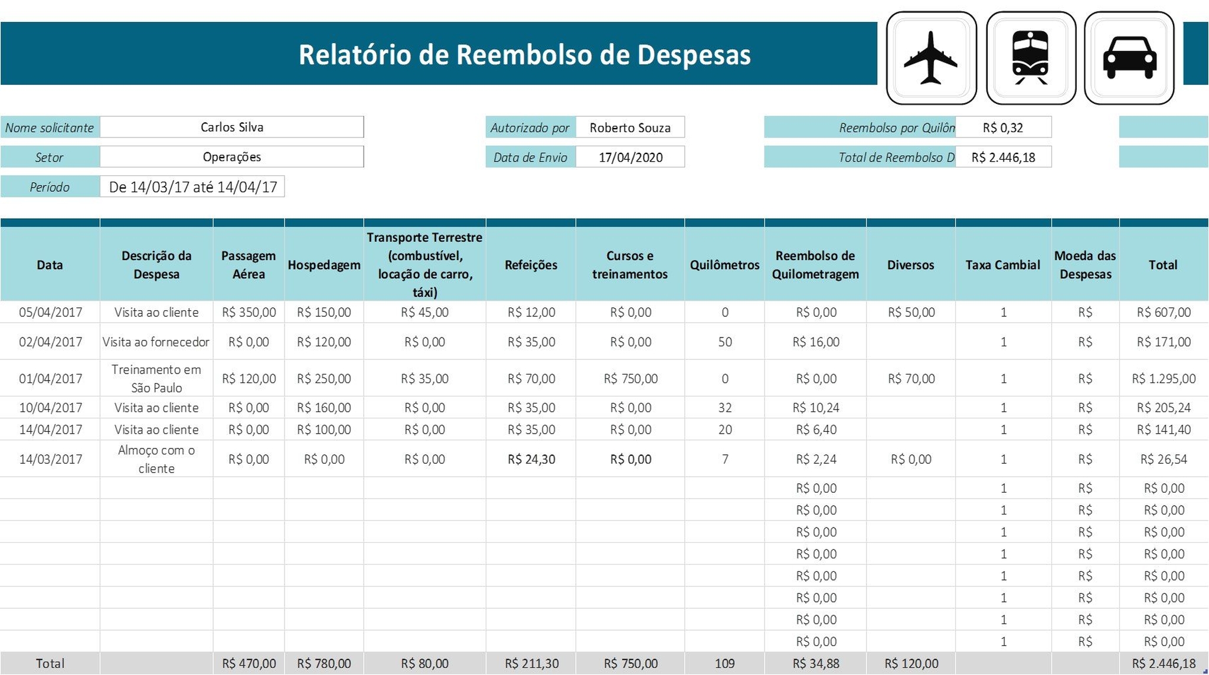Select the Data de Envio value 17/04/2020
Viewport: 1209px width, 675px height.
coord(630,157)
